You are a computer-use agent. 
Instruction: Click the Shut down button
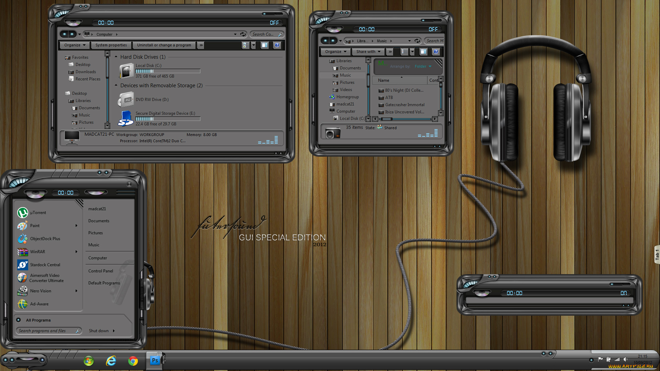(99, 331)
